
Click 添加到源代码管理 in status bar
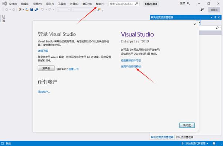coord(195,143)
